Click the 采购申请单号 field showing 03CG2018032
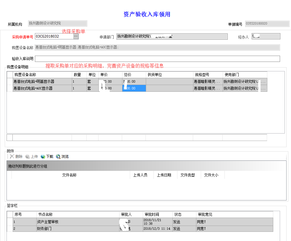The image size is (291, 241). [x=53, y=36]
